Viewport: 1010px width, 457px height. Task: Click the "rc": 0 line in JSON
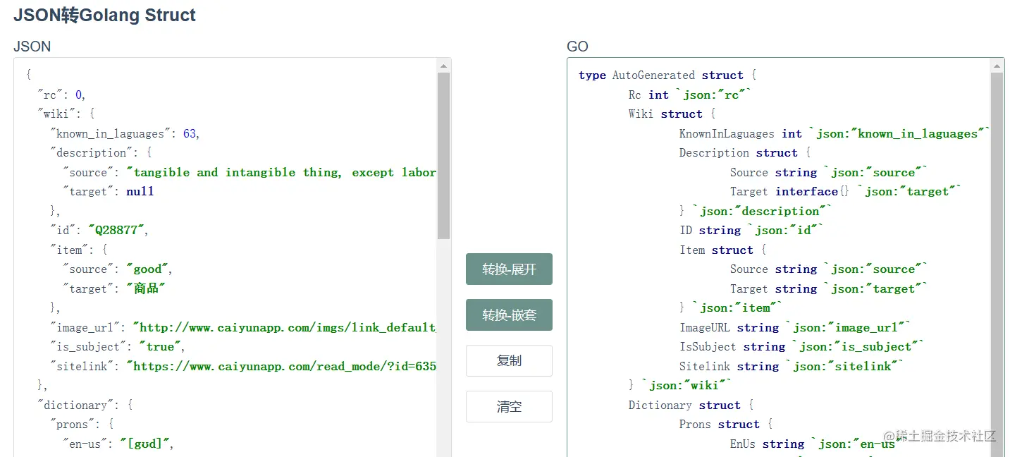click(x=62, y=95)
